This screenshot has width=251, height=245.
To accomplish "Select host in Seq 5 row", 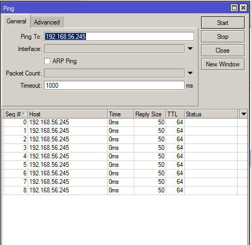I will (49, 165).
